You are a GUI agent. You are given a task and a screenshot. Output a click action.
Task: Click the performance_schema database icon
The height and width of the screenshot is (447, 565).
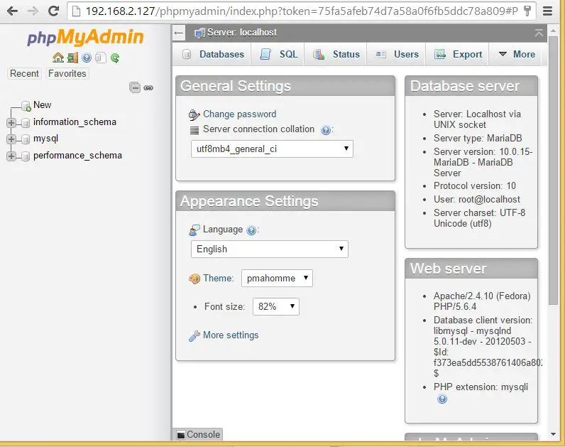pyautogui.click(x=26, y=156)
